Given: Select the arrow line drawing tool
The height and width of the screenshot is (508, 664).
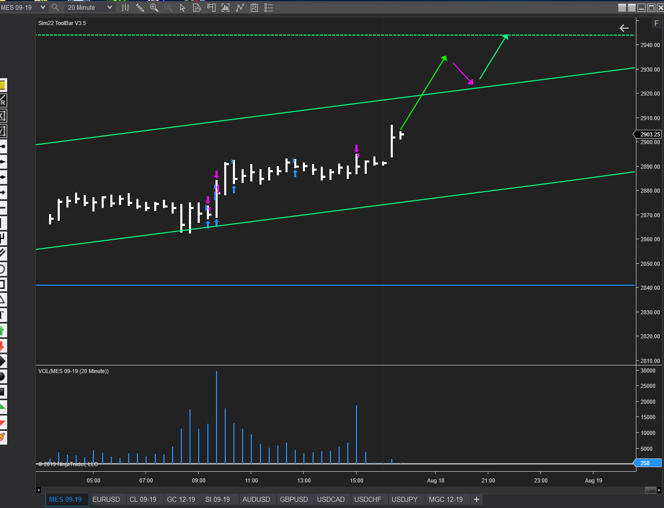Looking at the screenshot, I should (3, 192).
